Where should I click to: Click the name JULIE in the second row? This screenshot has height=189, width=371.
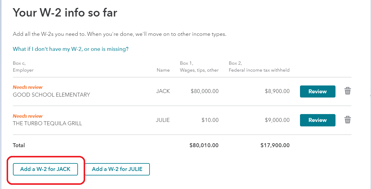tap(163, 120)
